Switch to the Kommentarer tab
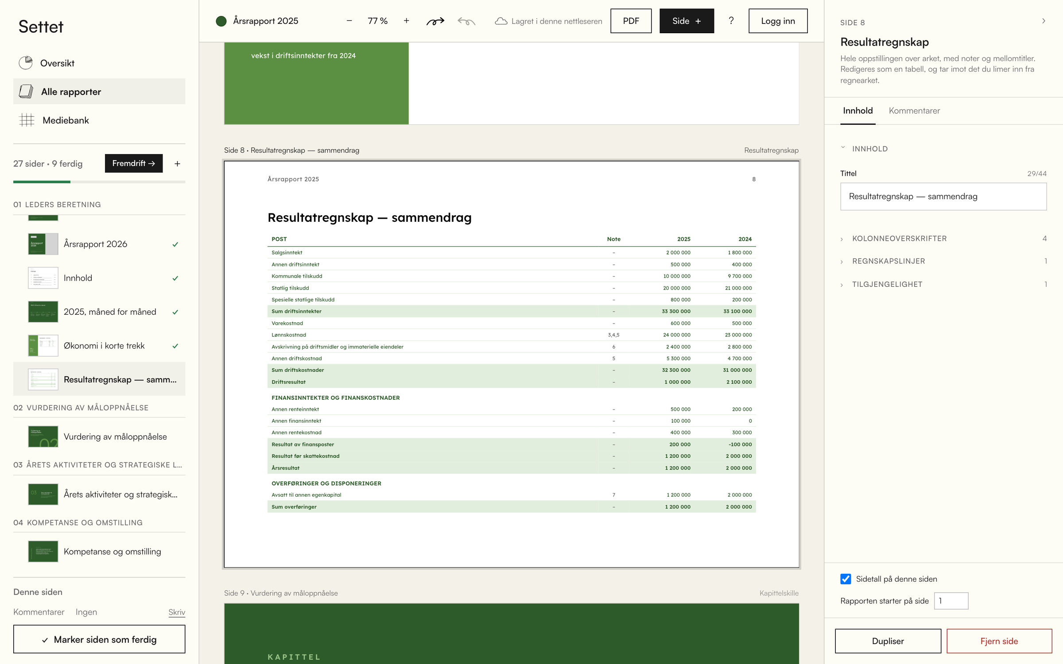The image size is (1063, 664). 914,111
